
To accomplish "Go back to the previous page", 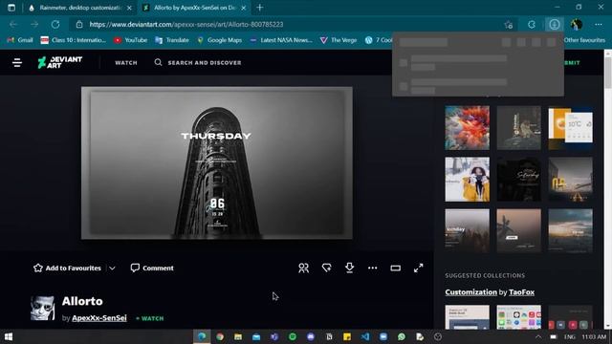I will click(x=13, y=24).
